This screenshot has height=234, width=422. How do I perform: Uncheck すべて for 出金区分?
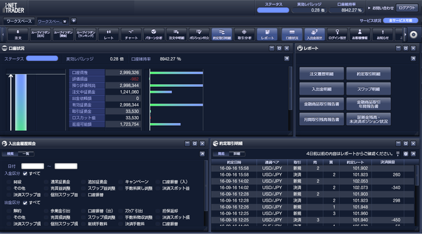click(25, 203)
